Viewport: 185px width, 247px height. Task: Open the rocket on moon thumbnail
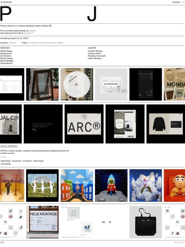(x=111, y=186)
